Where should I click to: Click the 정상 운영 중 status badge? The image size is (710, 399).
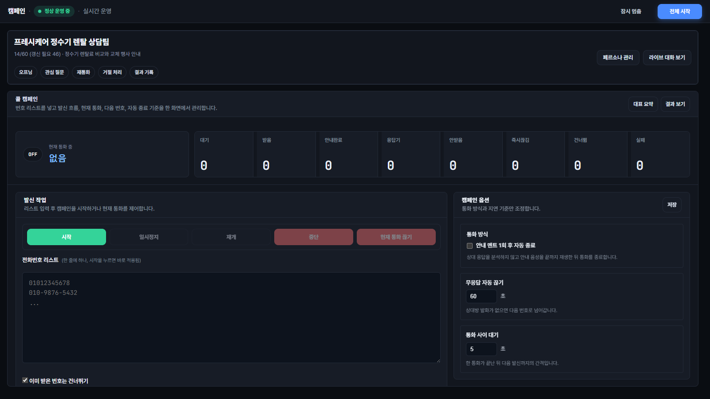click(x=54, y=11)
